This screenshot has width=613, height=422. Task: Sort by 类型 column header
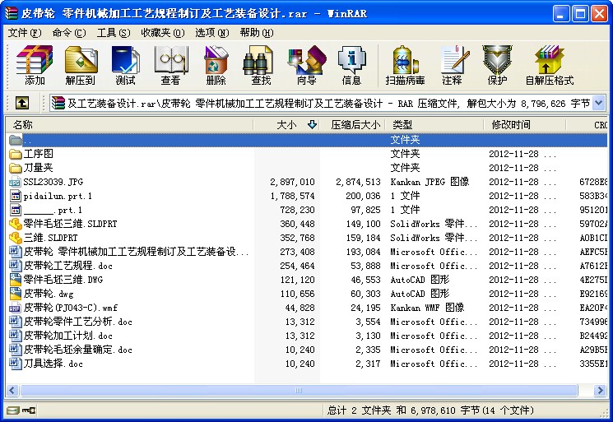point(434,125)
